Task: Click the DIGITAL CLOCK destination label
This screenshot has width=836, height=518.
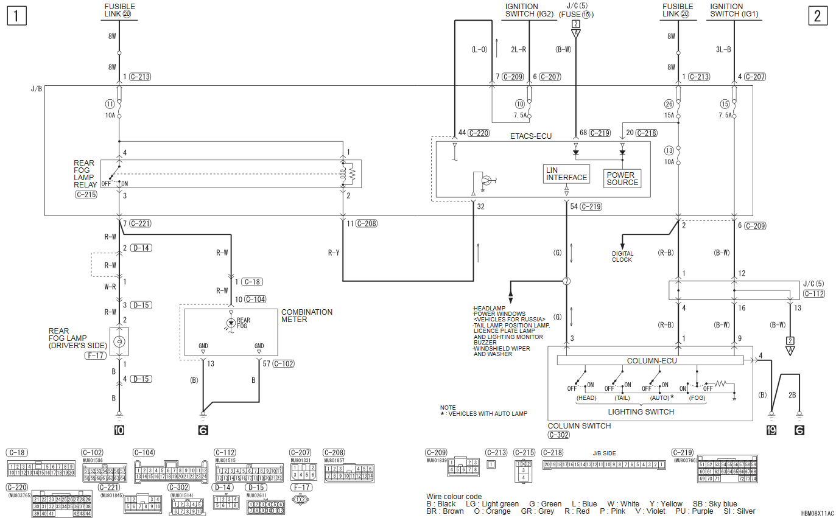Action: coord(622,256)
